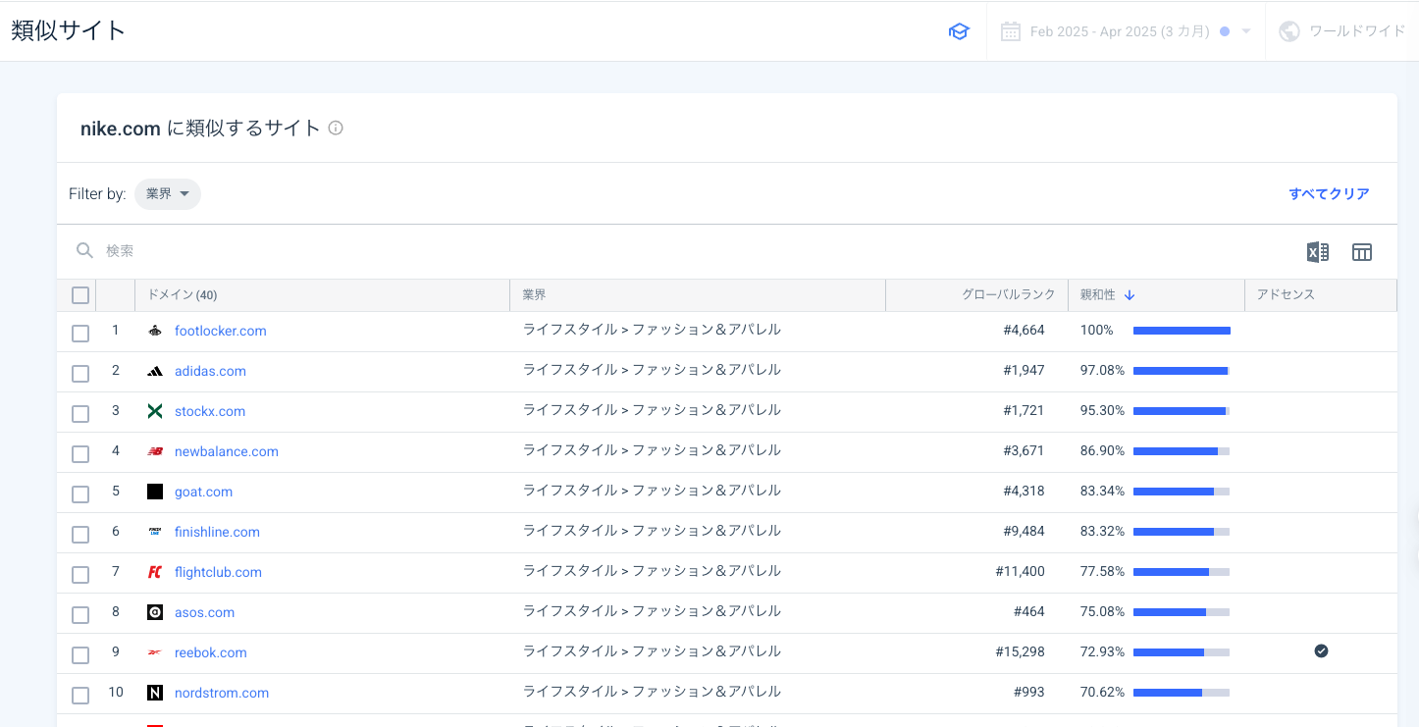Click すべてクリア to clear filters
Image resolution: width=1419 pixels, height=727 pixels.
coord(1329,194)
